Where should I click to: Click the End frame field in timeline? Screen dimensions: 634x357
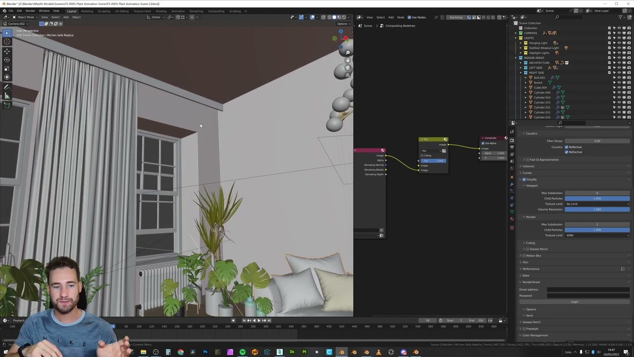point(476,321)
